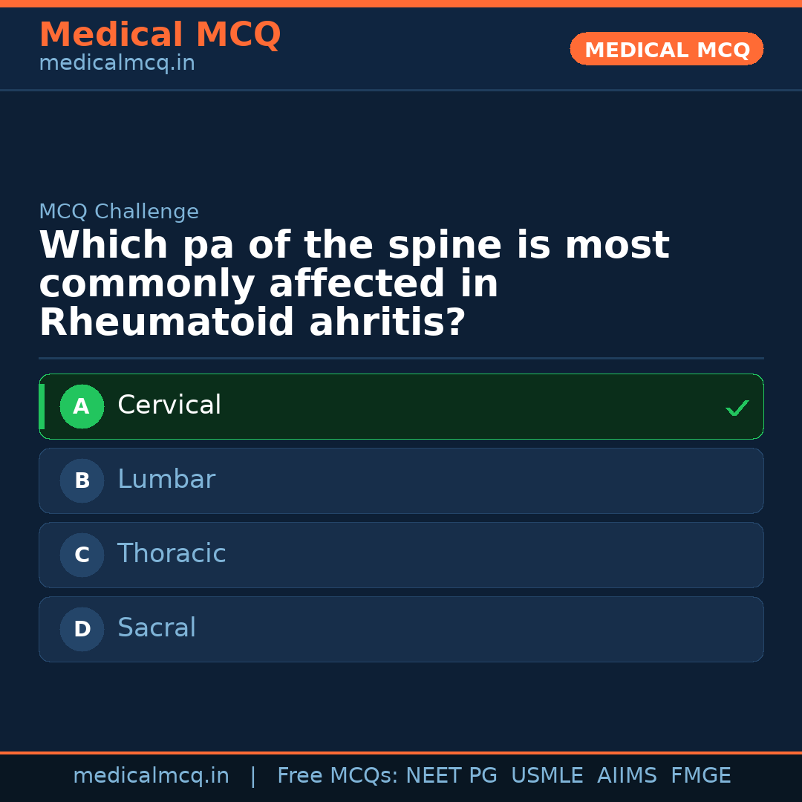Viewport: 802px width, 802px height.
Task: Click the orange MEDICAL MCQ badge
Action: pos(666,49)
